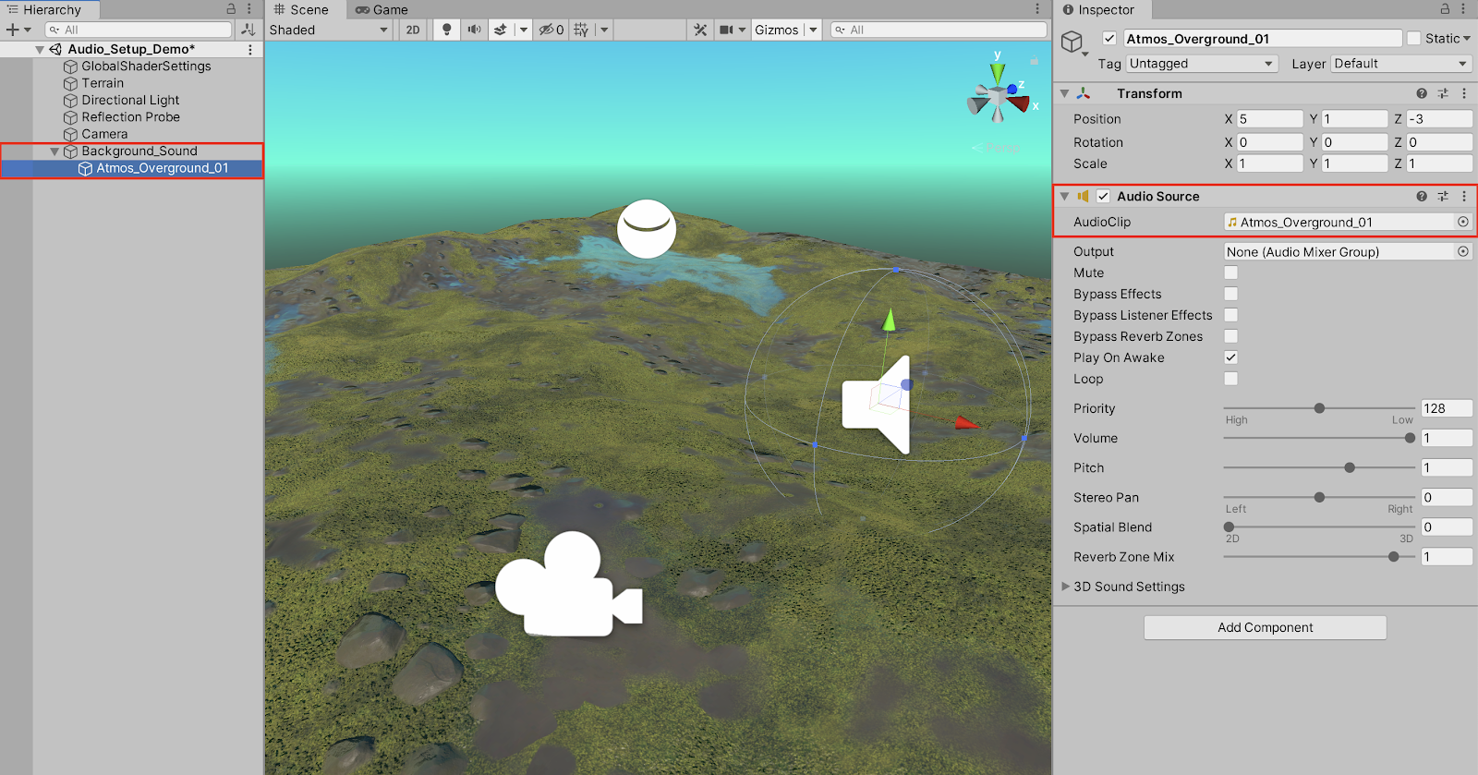Click the Add Component button

click(x=1265, y=627)
